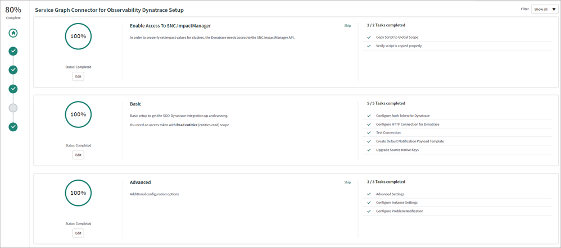
Task: Click the 5 / 5 Tasks completed label
Action: [x=386, y=103]
